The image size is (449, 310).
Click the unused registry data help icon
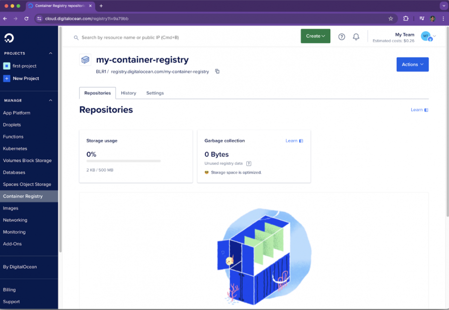click(x=249, y=164)
